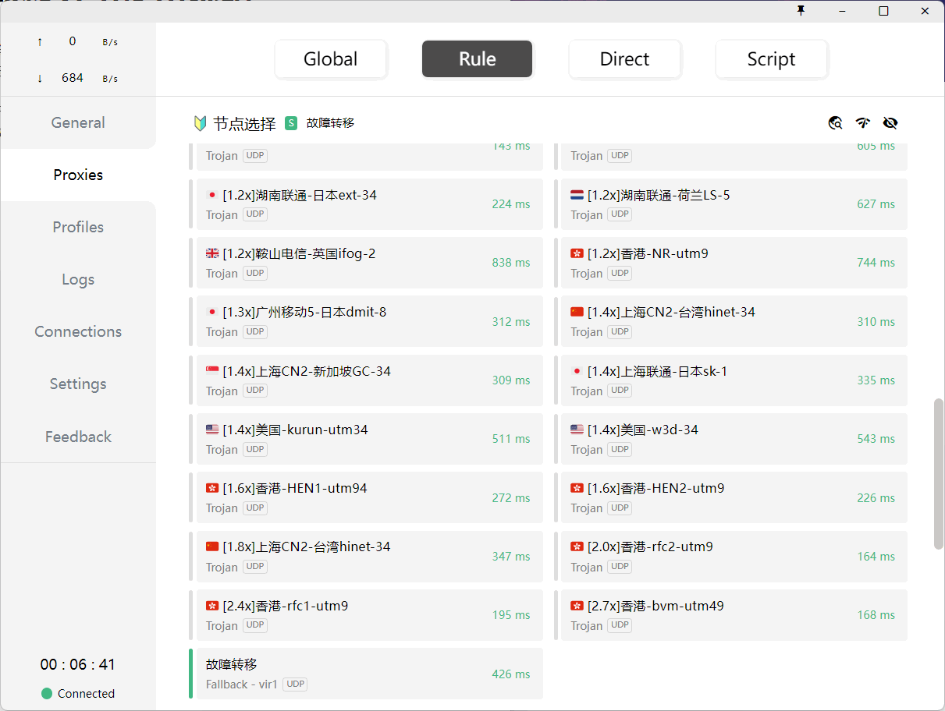
Task: Open the Logs tab
Action: (78, 279)
